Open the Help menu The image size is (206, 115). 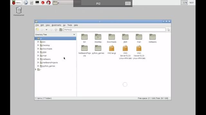(76, 25)
